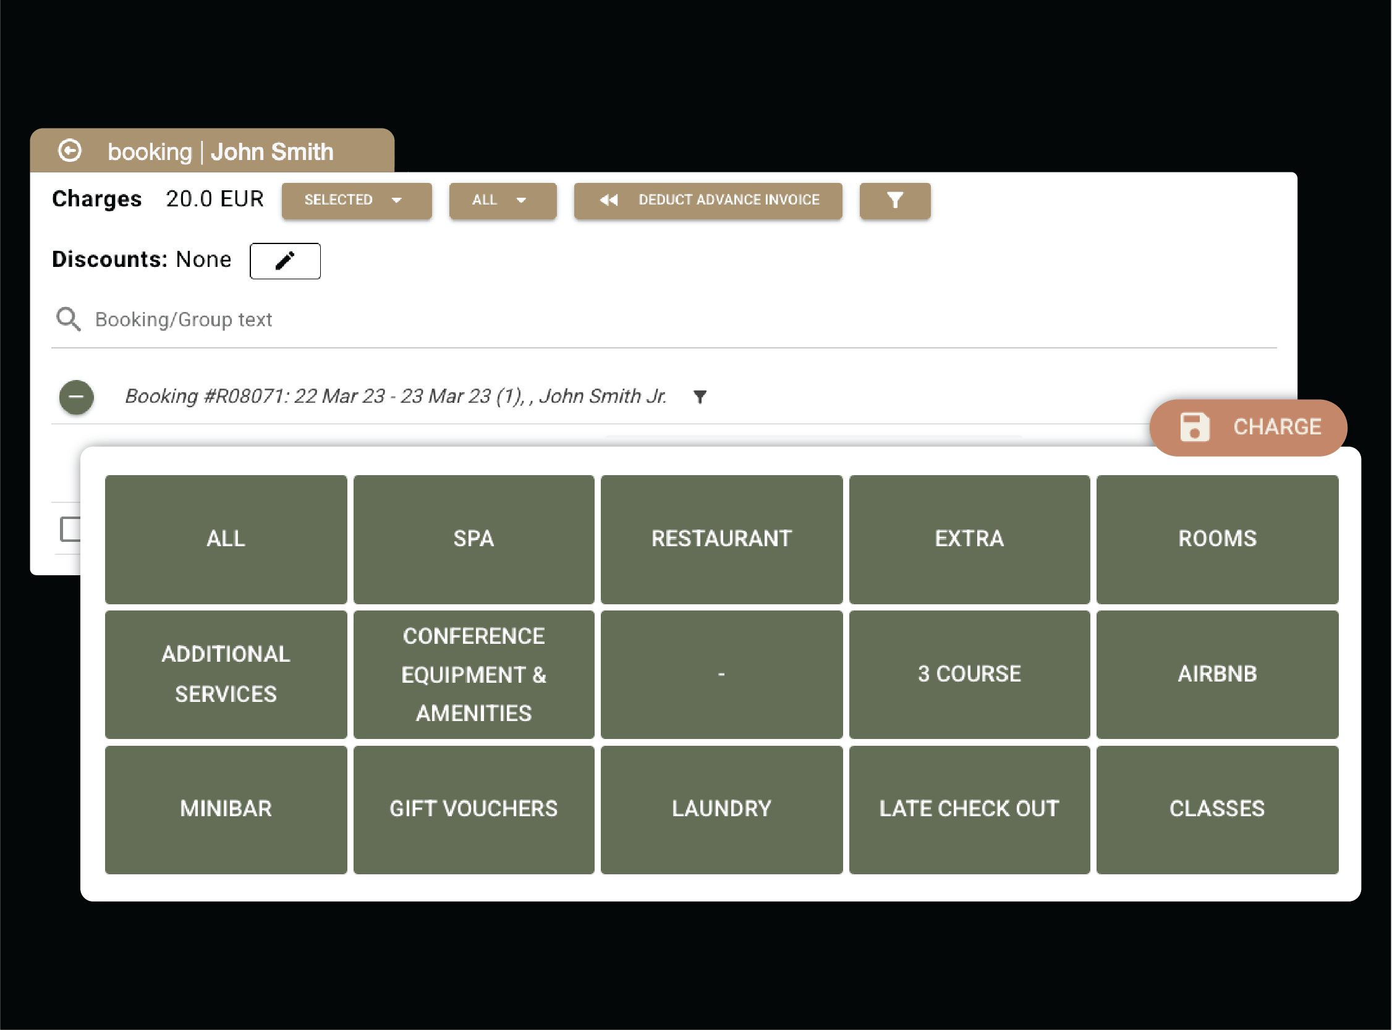Click the search magnifier icon
Screen dimensions: 1392x1030
(68, 319)
